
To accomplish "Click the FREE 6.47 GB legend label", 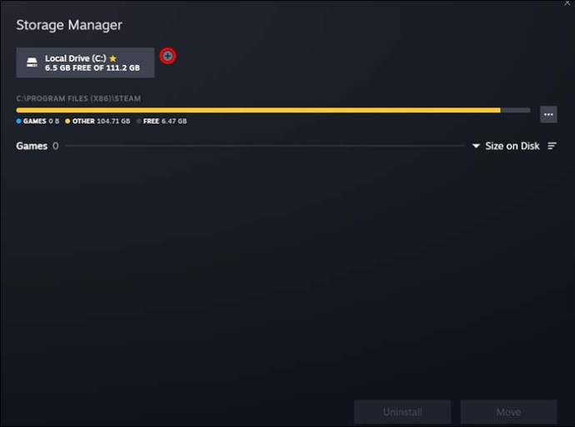I will tap(165, 122).
